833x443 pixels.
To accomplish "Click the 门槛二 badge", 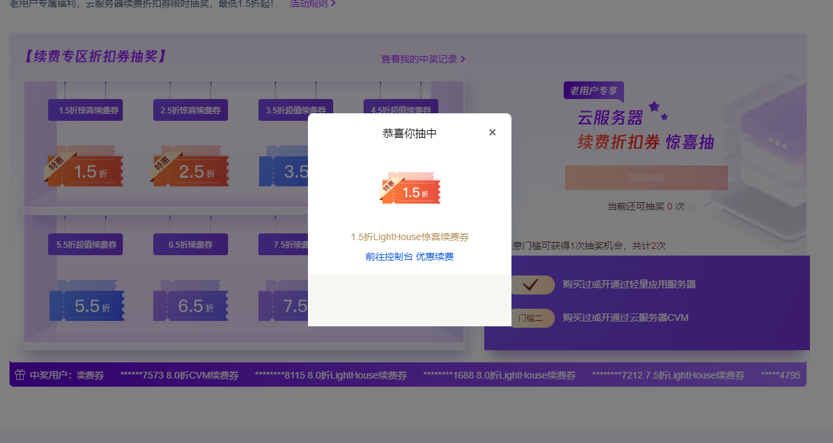I will [x=531, y=317].
